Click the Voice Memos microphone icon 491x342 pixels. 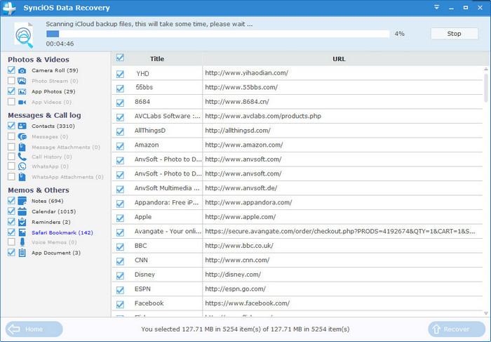[22, 242]
